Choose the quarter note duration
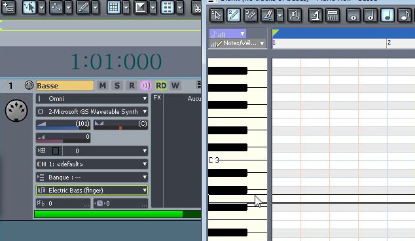Image resolution: width=415 pixels, height=241 pixels. point(388,15)
